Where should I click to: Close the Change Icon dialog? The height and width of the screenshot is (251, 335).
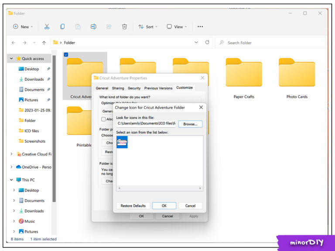pos(201,107)
